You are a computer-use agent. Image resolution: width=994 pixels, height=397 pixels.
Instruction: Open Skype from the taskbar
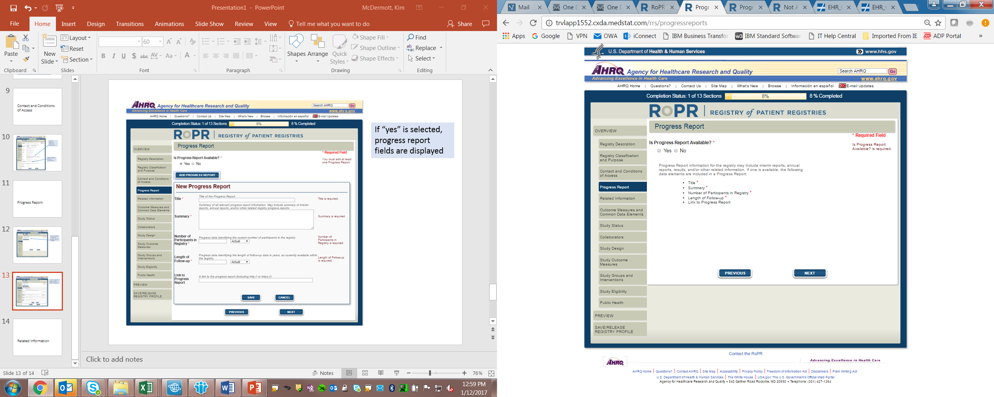[x=93, y=388]
